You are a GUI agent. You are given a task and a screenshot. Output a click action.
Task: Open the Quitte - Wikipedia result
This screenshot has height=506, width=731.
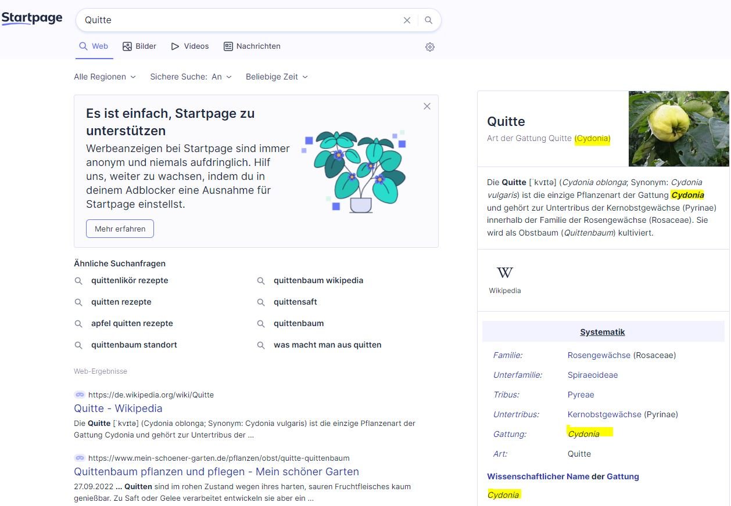coord(118,409)
